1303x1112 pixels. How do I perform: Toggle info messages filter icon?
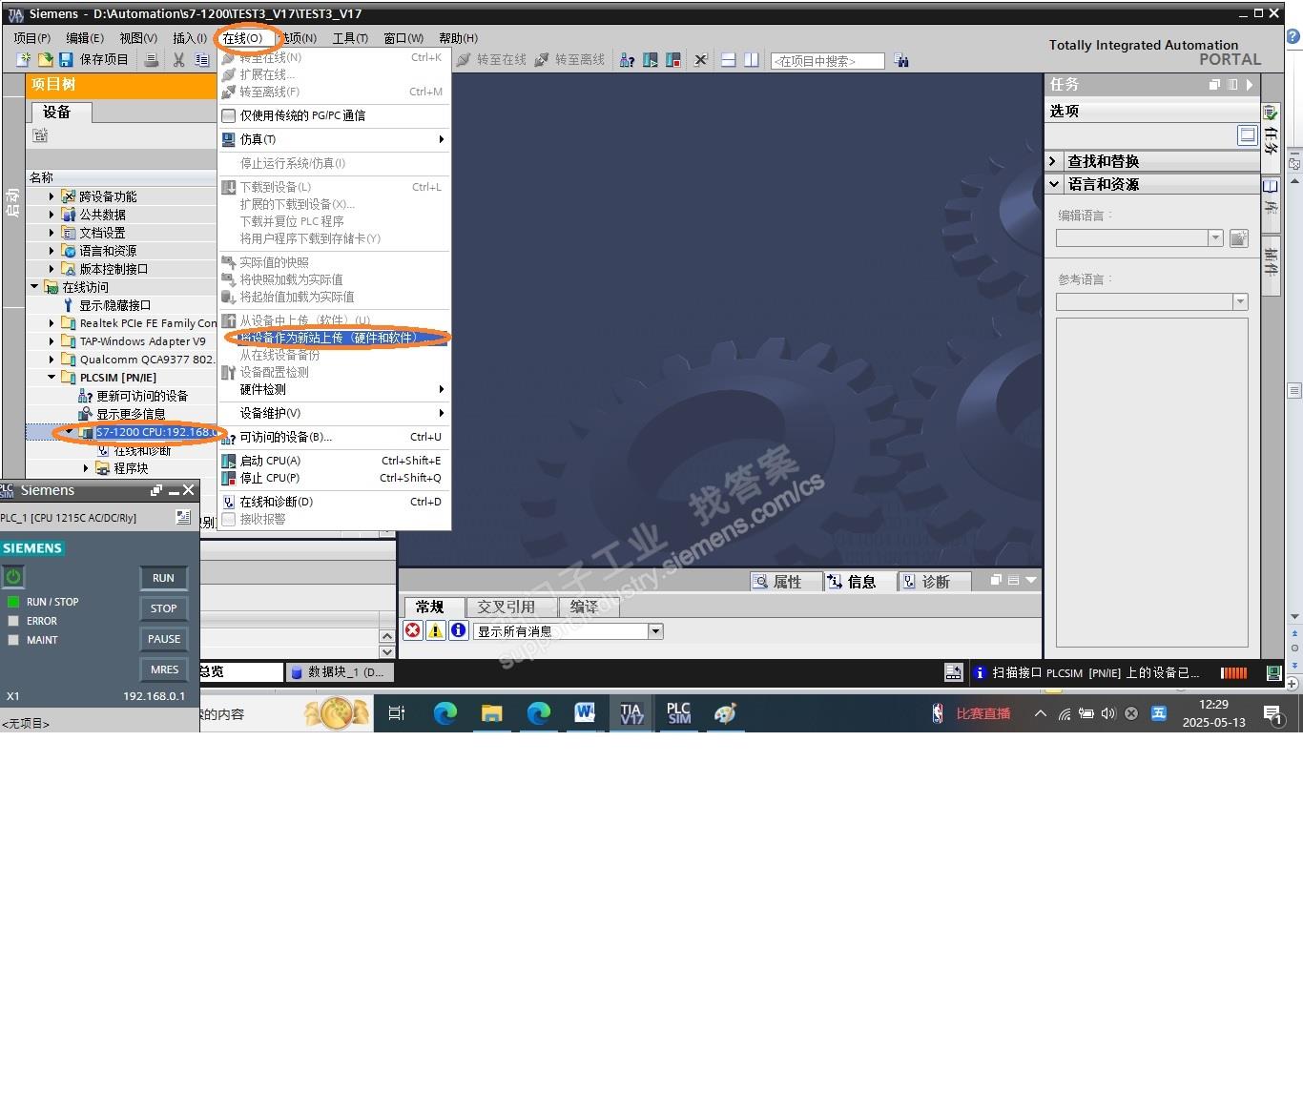click(459, 630)
